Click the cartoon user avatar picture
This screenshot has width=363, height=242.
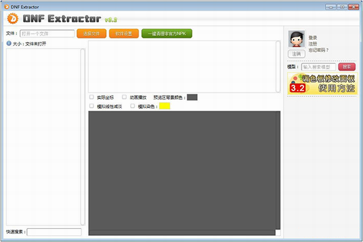[297, 39]
